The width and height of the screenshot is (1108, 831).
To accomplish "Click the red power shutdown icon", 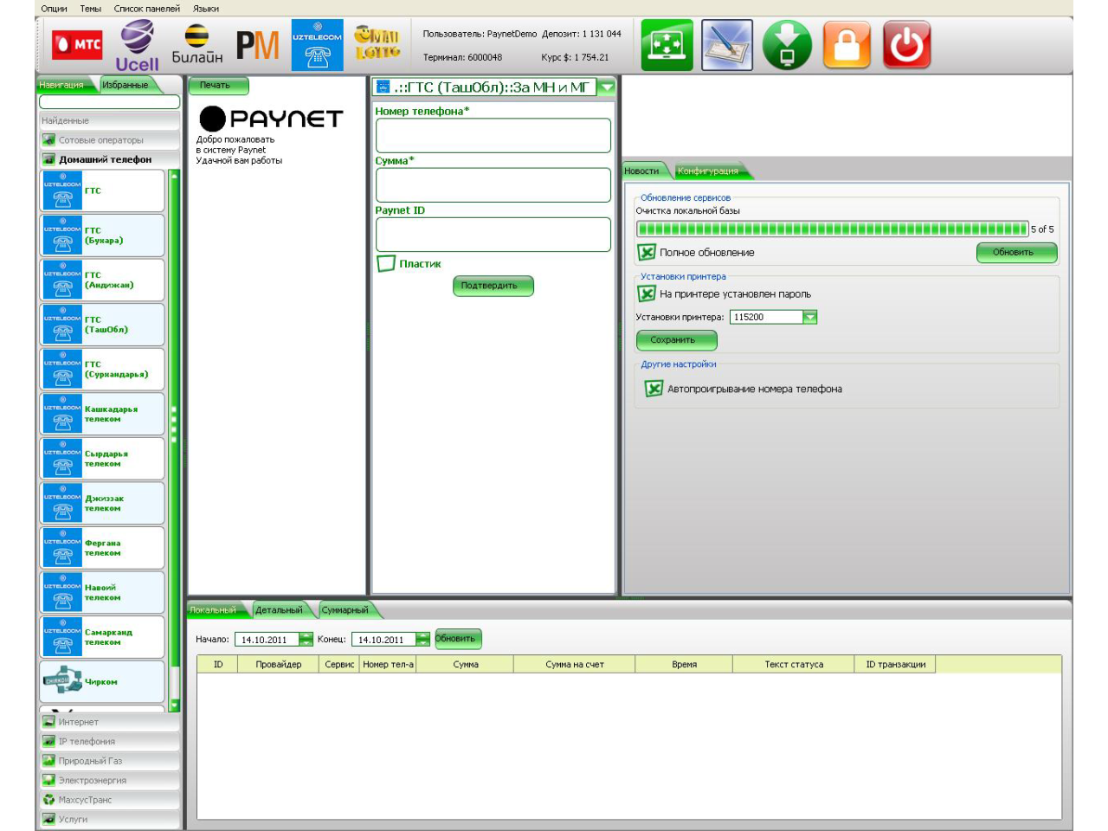I will (x=906, y=45).
